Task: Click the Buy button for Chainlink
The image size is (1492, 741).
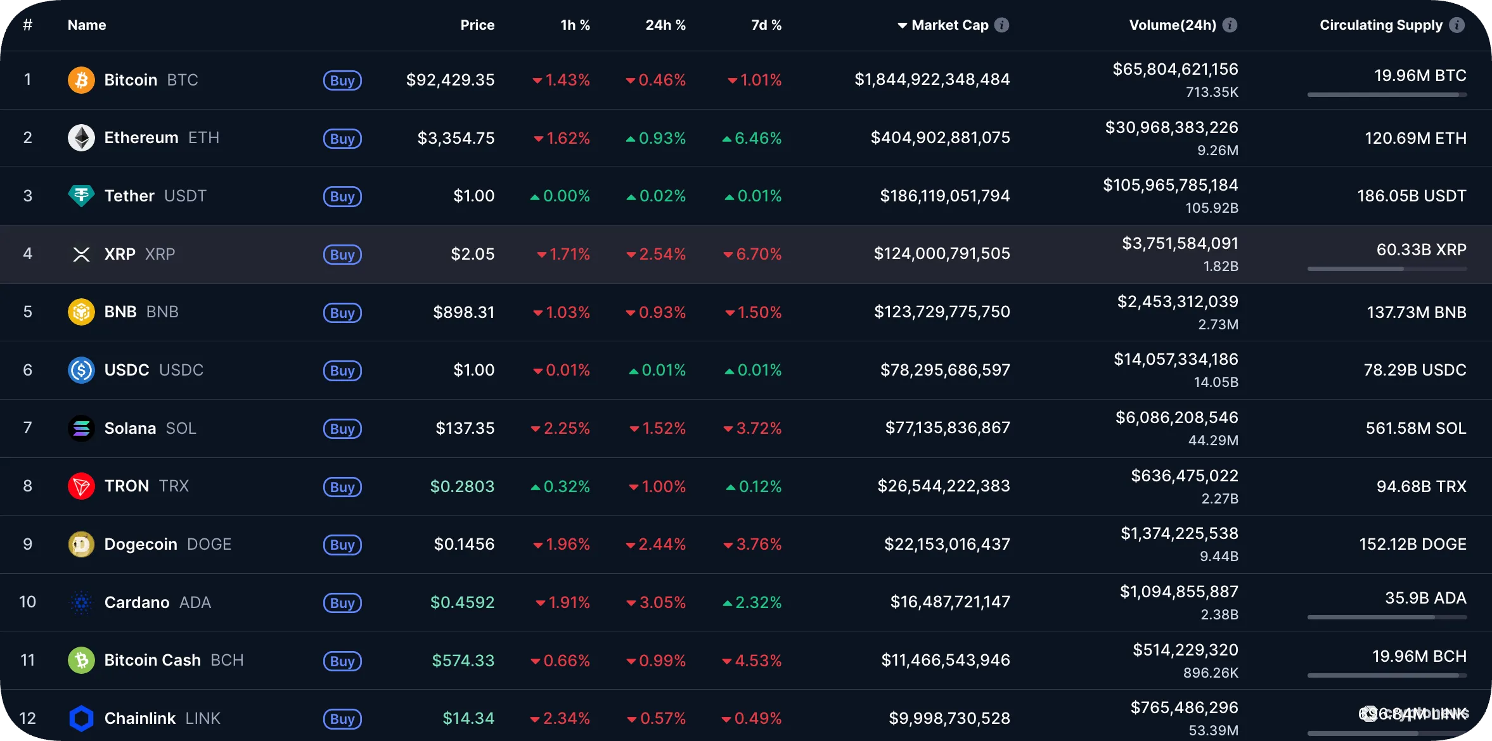Action: (342, 719)
